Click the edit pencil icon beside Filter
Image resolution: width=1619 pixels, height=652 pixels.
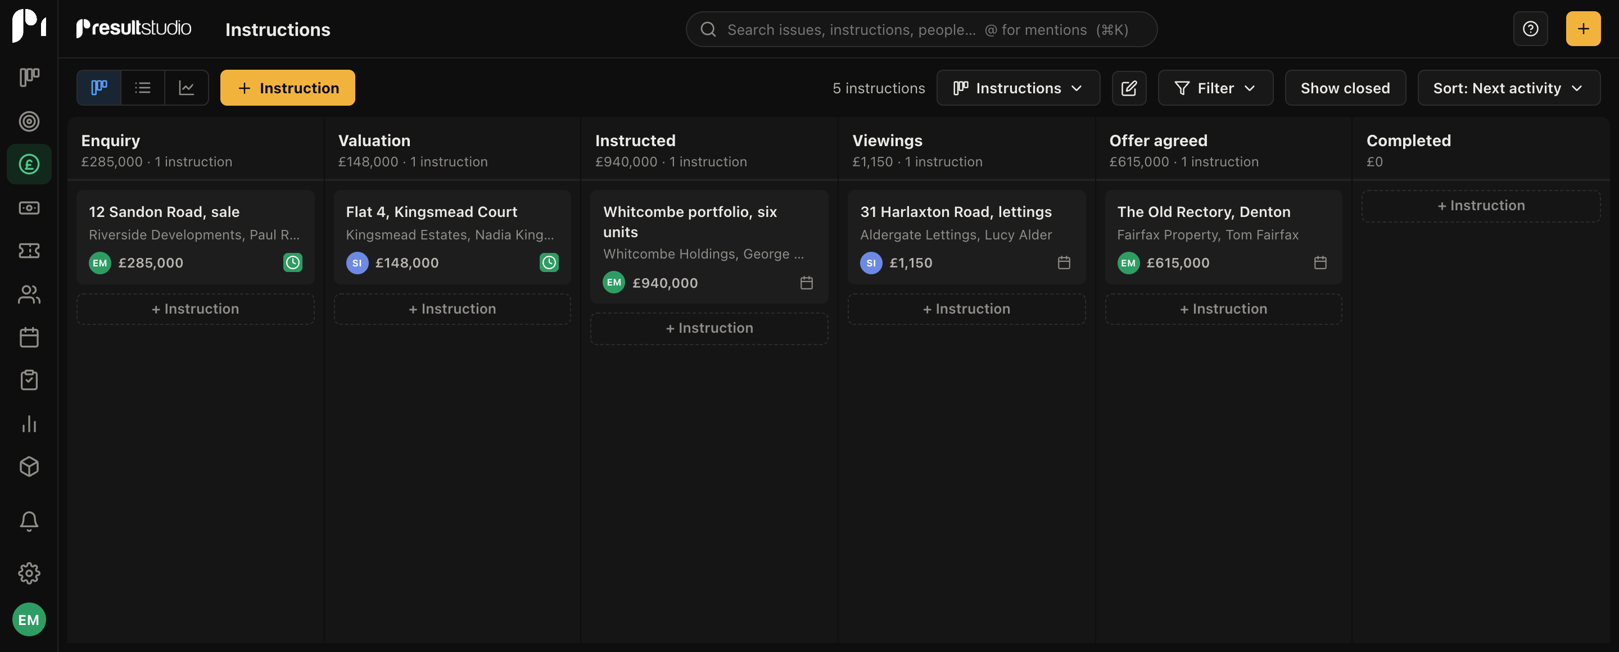coord(1129,88)
